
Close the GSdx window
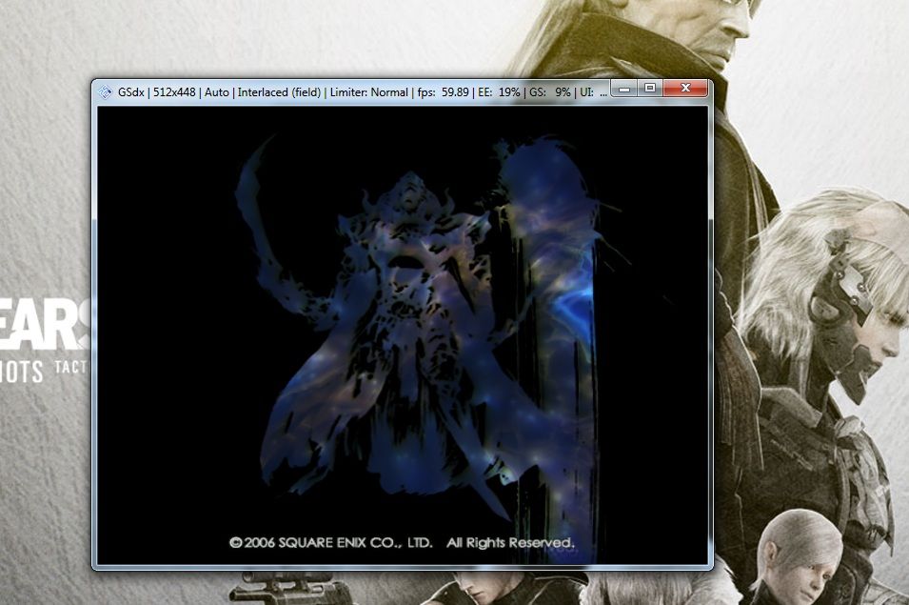686,89
